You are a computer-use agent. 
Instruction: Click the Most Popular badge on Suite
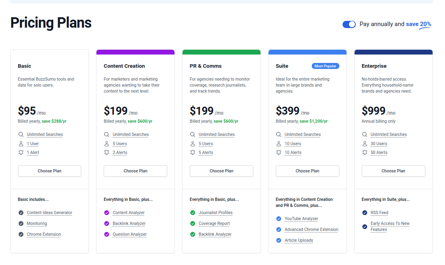pyautogui.click(x=325, y=66)
